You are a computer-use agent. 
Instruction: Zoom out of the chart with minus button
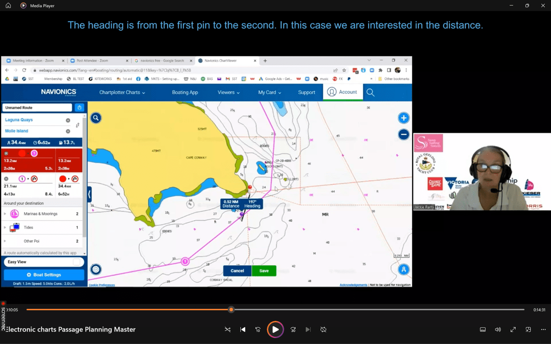point(404,134)
